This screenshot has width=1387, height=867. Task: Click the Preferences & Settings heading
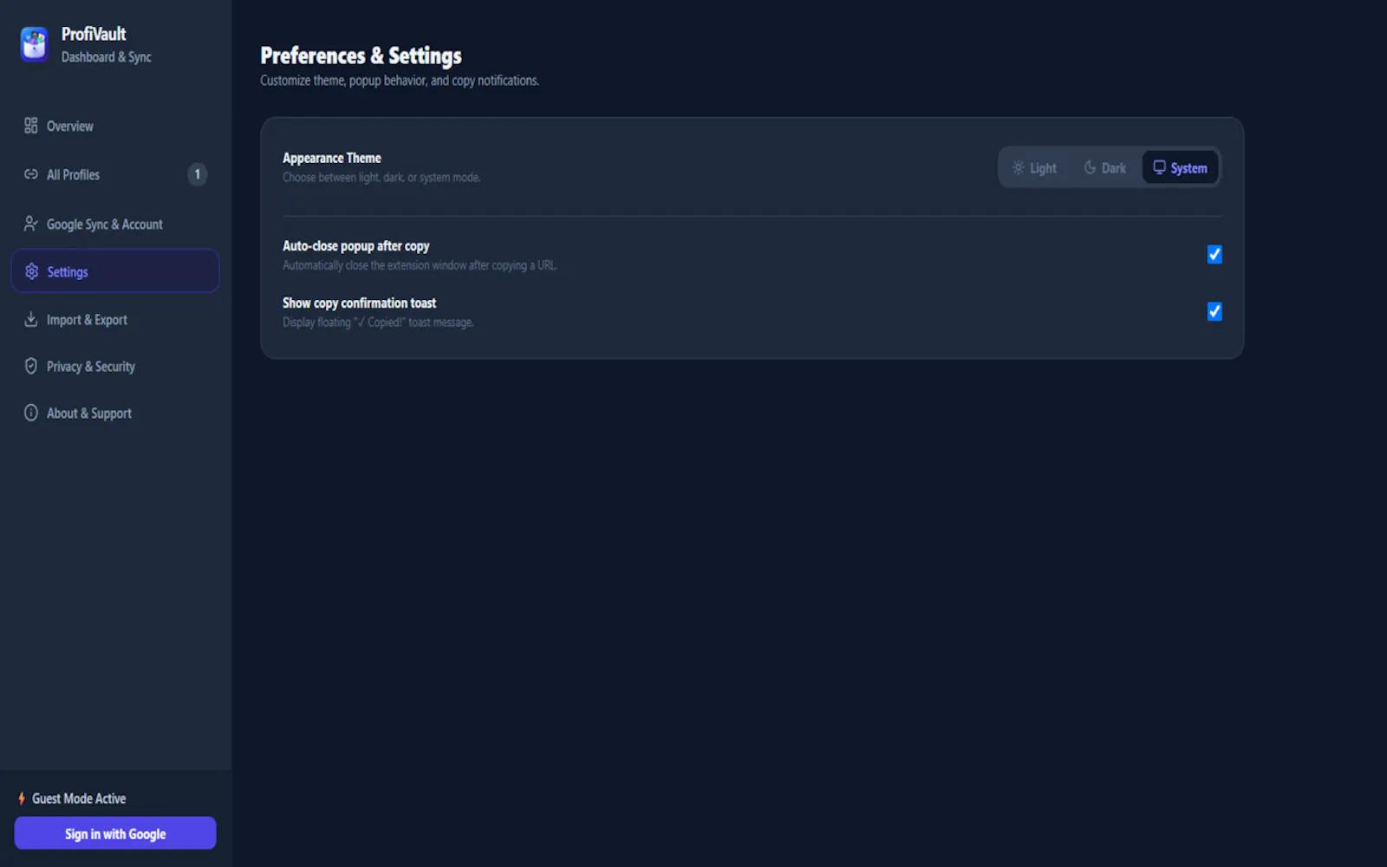[361, 55]
